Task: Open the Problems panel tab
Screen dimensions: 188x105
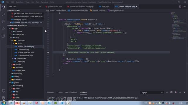Action: (50, 92)
